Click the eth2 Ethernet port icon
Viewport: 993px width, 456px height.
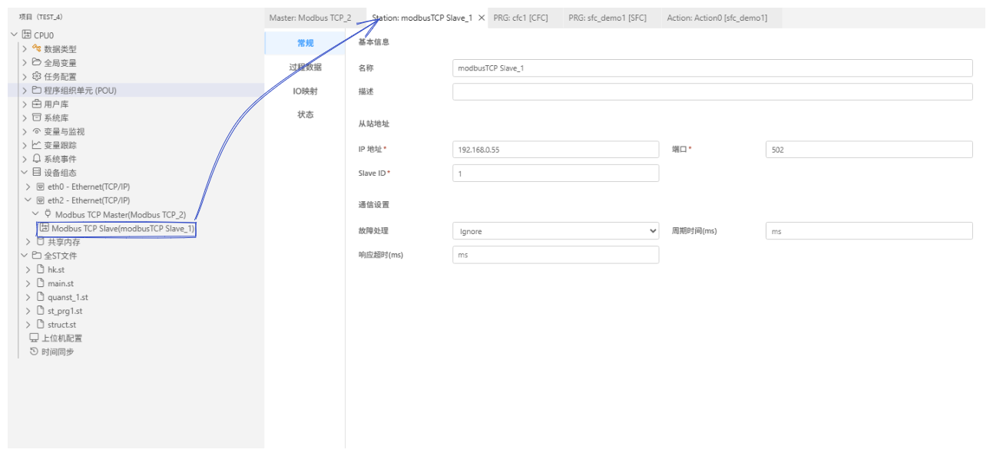click(x=41, y=200)
